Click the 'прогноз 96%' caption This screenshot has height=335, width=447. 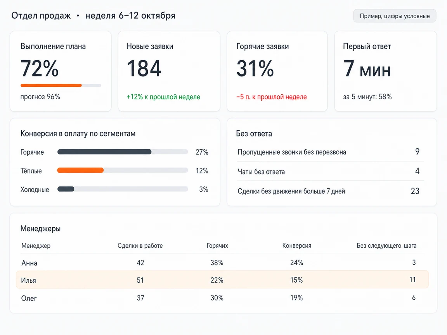(x=40, y=97)
